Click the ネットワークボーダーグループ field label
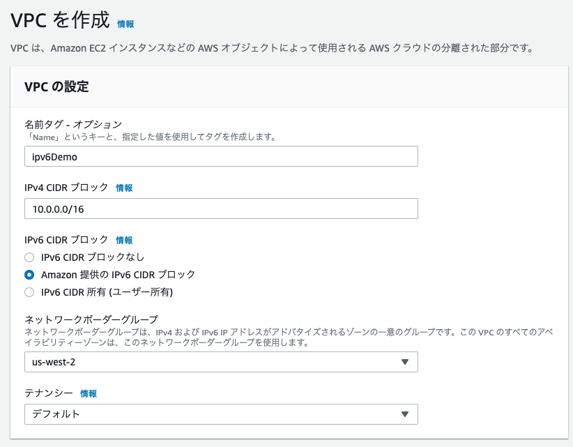Viewport: 573px width, 447px height. [91, 319]
